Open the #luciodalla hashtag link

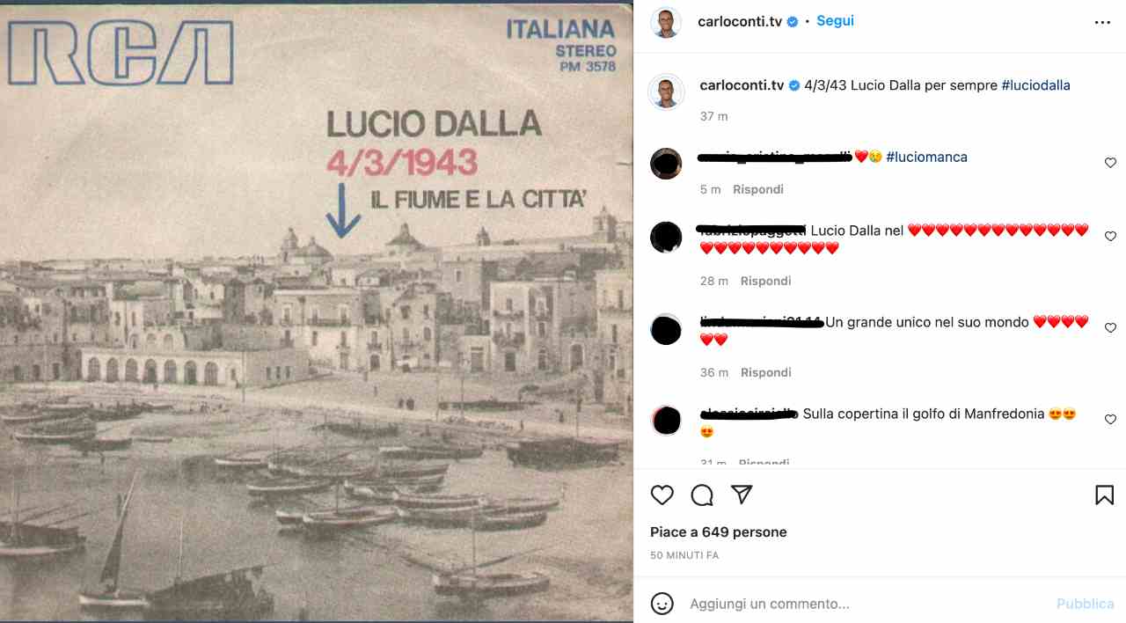click(1035, 85)
